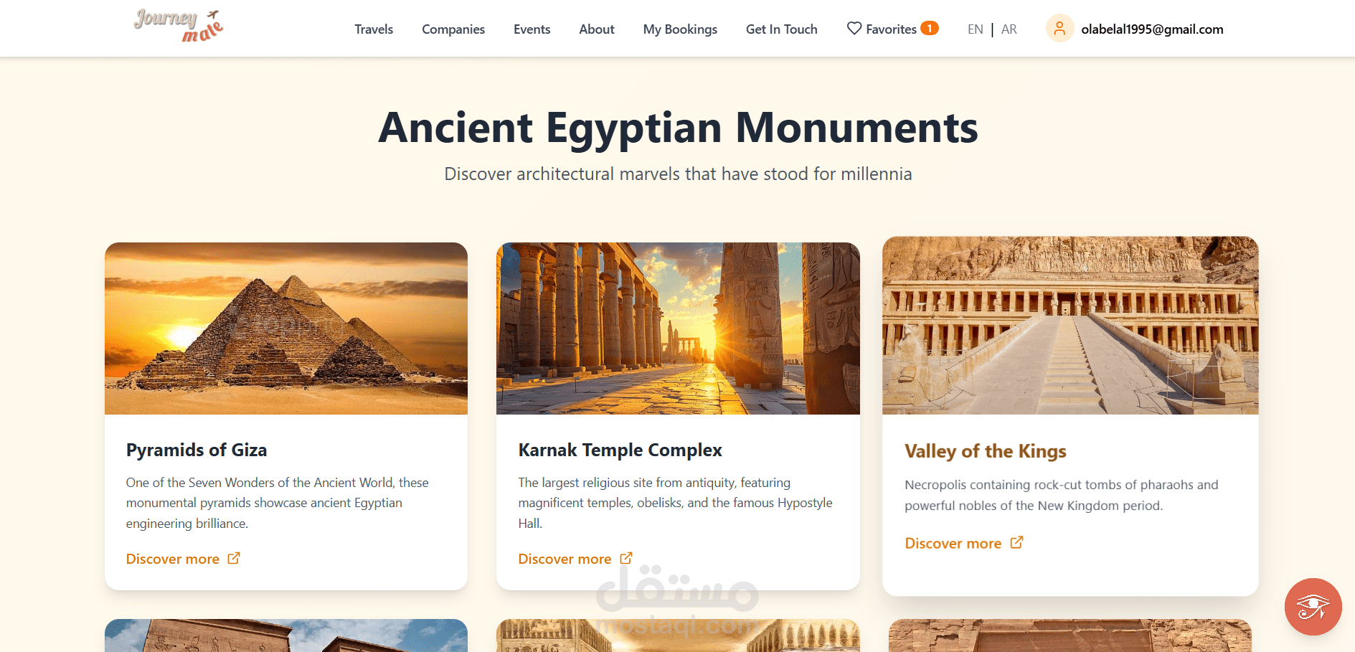The width and height of the screenshot is (1355, 652).
Task: Open the Travels menu item
Action: click(x=374, y=29)
